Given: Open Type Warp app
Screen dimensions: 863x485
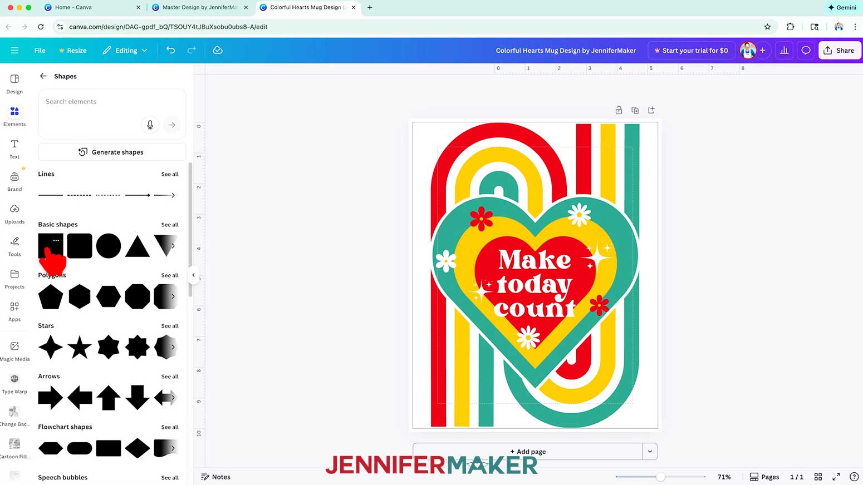Looking at the screenshot, I should click(14, 384).
